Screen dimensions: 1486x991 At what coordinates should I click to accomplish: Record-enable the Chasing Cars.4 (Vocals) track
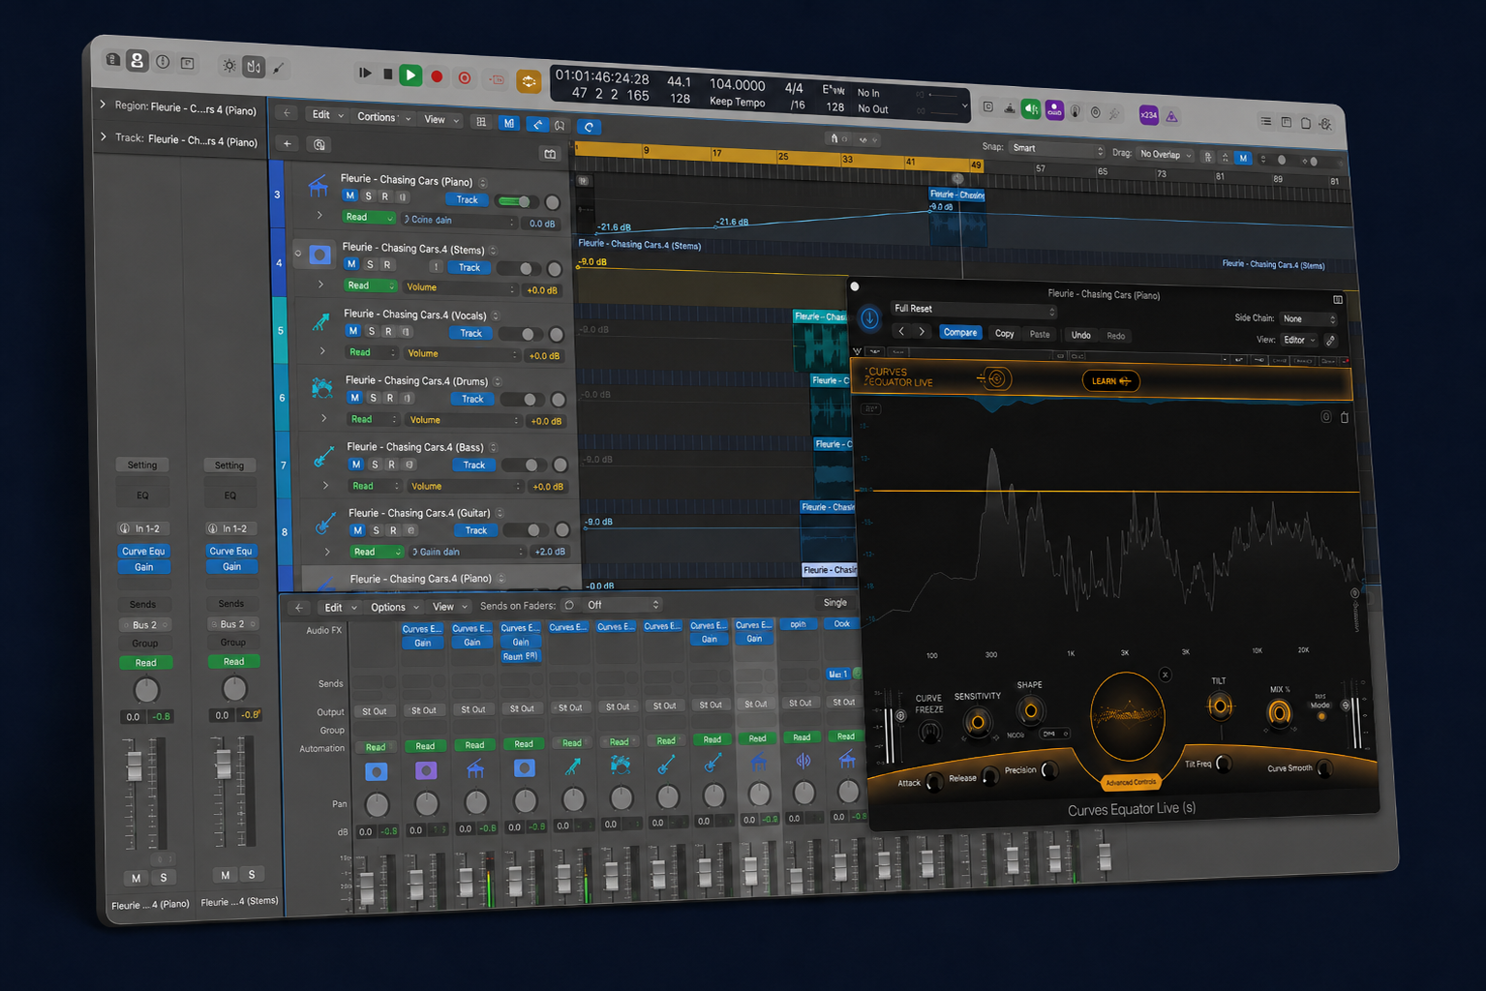[388, 331]
